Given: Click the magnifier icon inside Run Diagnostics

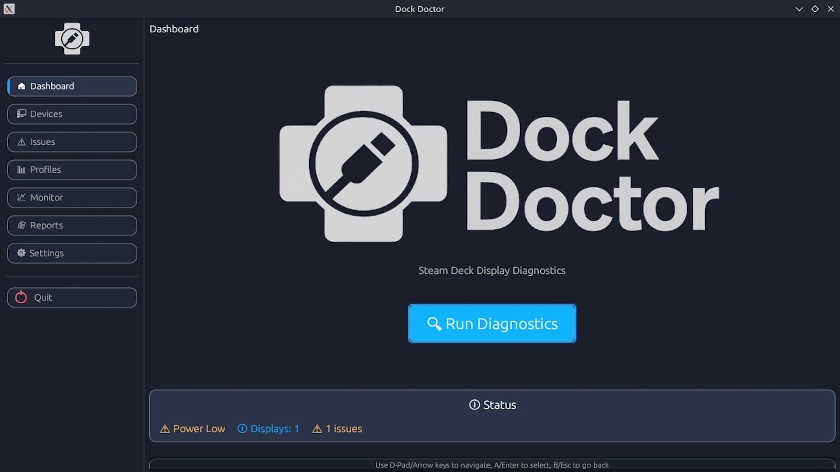Looking at the screenshot, I should [x=434, y=324].
